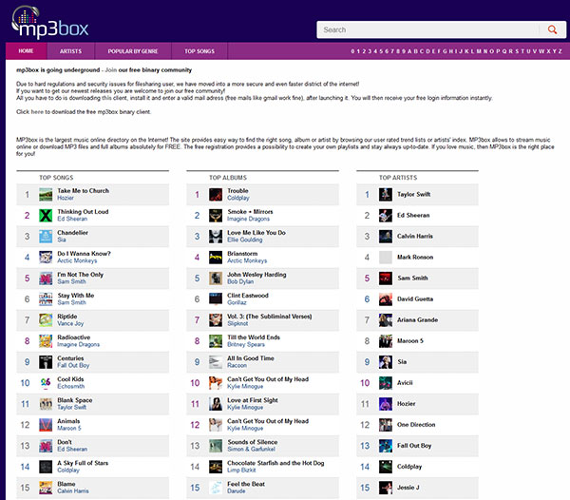Click the 'this' client download link
The height and width of the screenshot is (500, 570).
[x=106, y=98]
